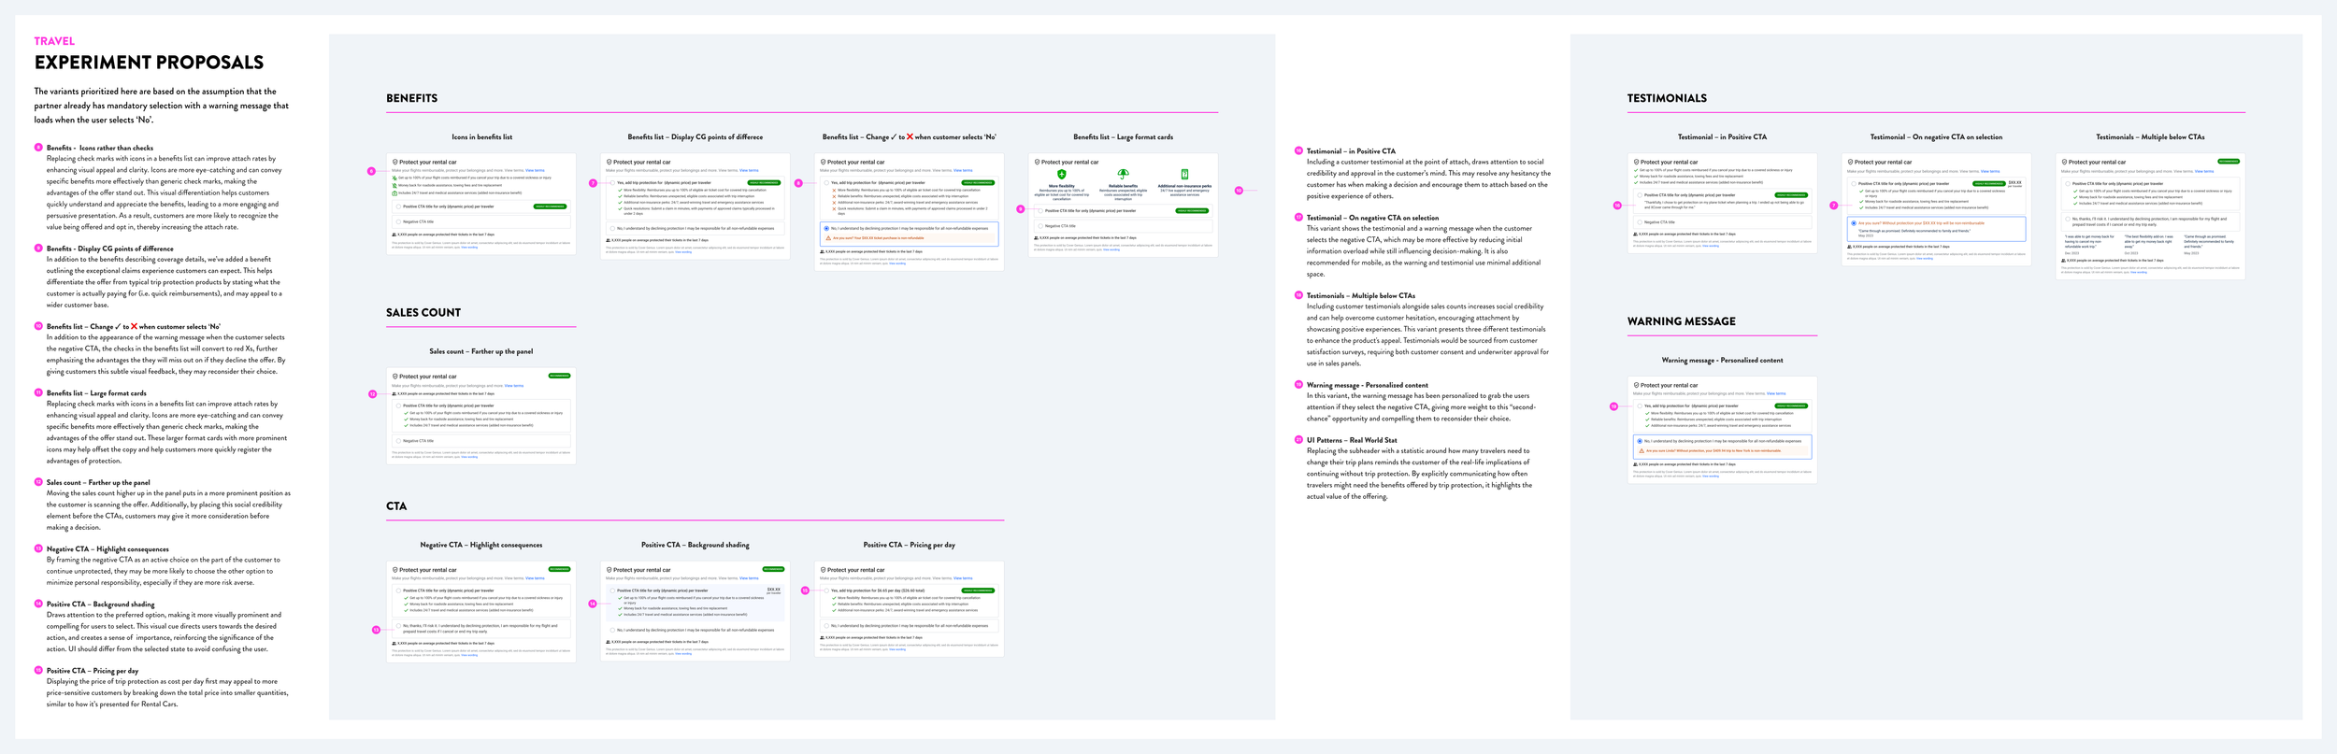Click 'Positive CTA – Background shading' mockup title
2337x754 pixels.
point(695,545)
